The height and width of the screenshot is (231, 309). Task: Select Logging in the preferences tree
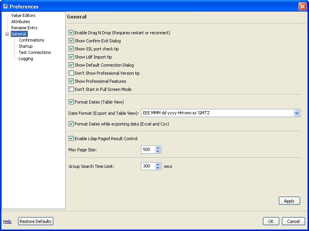pos(26,59)
